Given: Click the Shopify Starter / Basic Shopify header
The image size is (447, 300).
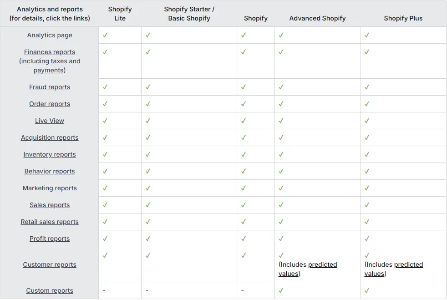Looking at the screenshot, I should tap(189, 14).
